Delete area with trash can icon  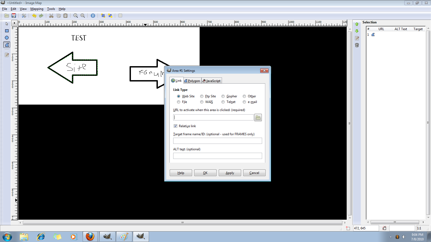[x=357, y=45]
